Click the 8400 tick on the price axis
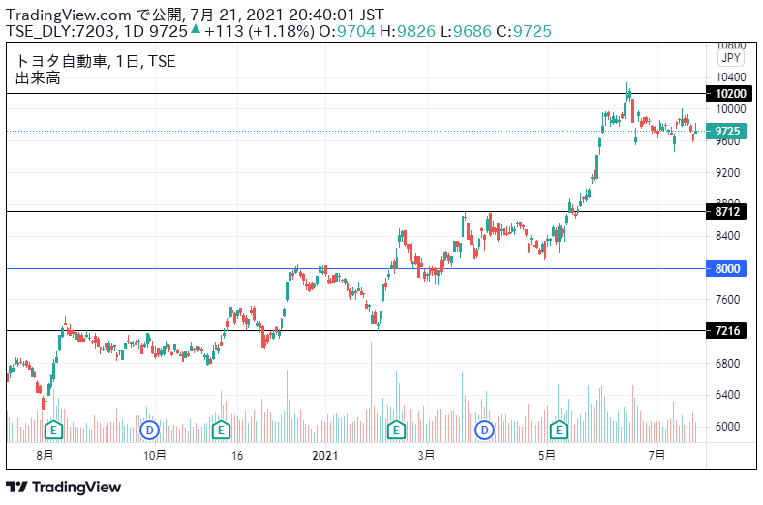The height and width of the screenshot is (505, 763). [x=727, y=236]
